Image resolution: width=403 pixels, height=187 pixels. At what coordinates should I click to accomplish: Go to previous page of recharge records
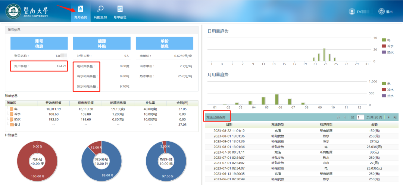pos(345,117)
